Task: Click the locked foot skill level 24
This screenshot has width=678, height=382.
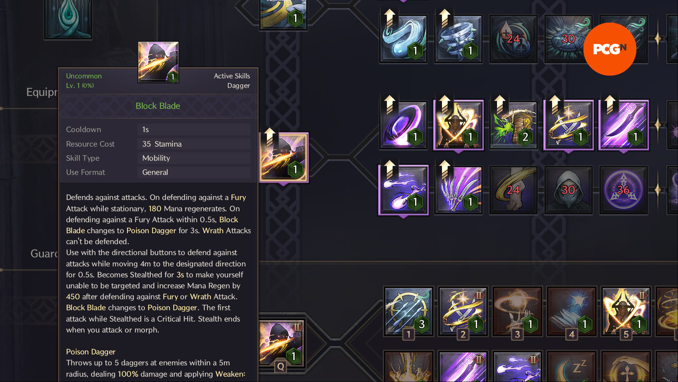Action: coord(514,190)
